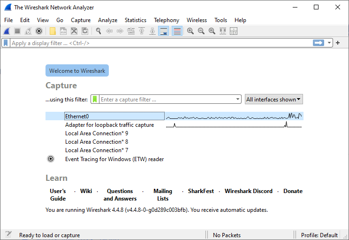Open the Capture menu
This screenshot has width=349, height=240.
[x=81, y=20]
